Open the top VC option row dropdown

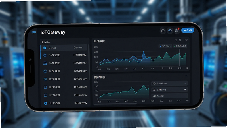(x=169, y=83)
